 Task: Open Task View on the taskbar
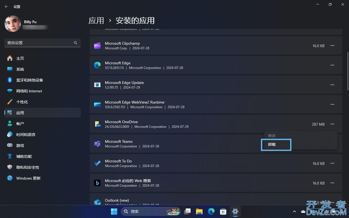(x=187, y=211)
